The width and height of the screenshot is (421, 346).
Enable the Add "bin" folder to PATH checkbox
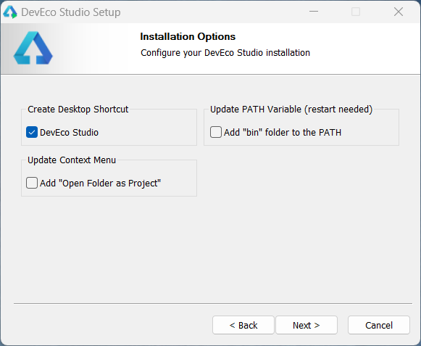(216, 132)
